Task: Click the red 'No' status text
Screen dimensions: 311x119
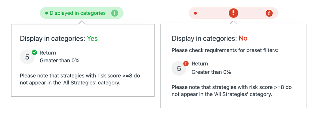Action: pos(243,38)
